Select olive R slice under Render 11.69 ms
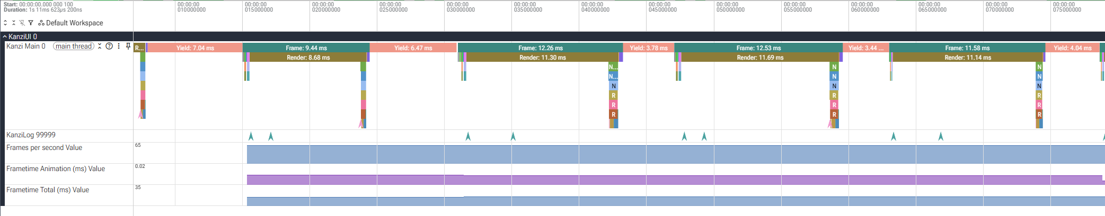The image size is (1105, 216). [834, 96]
